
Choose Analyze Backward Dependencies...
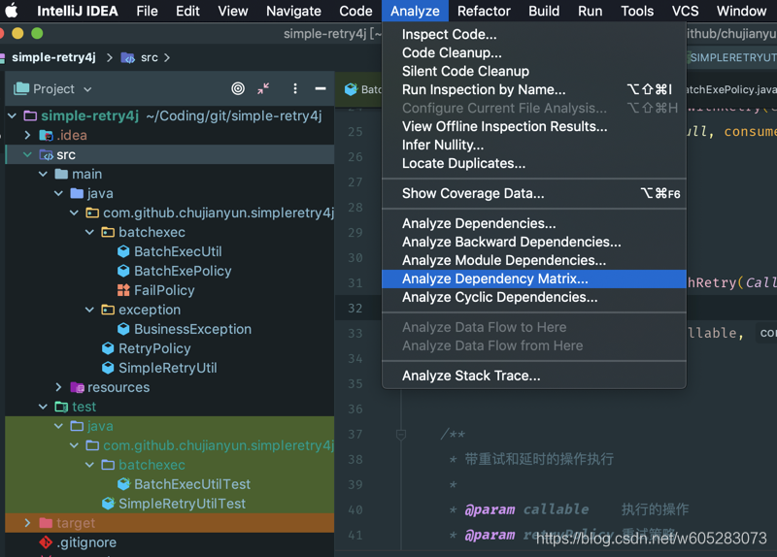(533, 242)
